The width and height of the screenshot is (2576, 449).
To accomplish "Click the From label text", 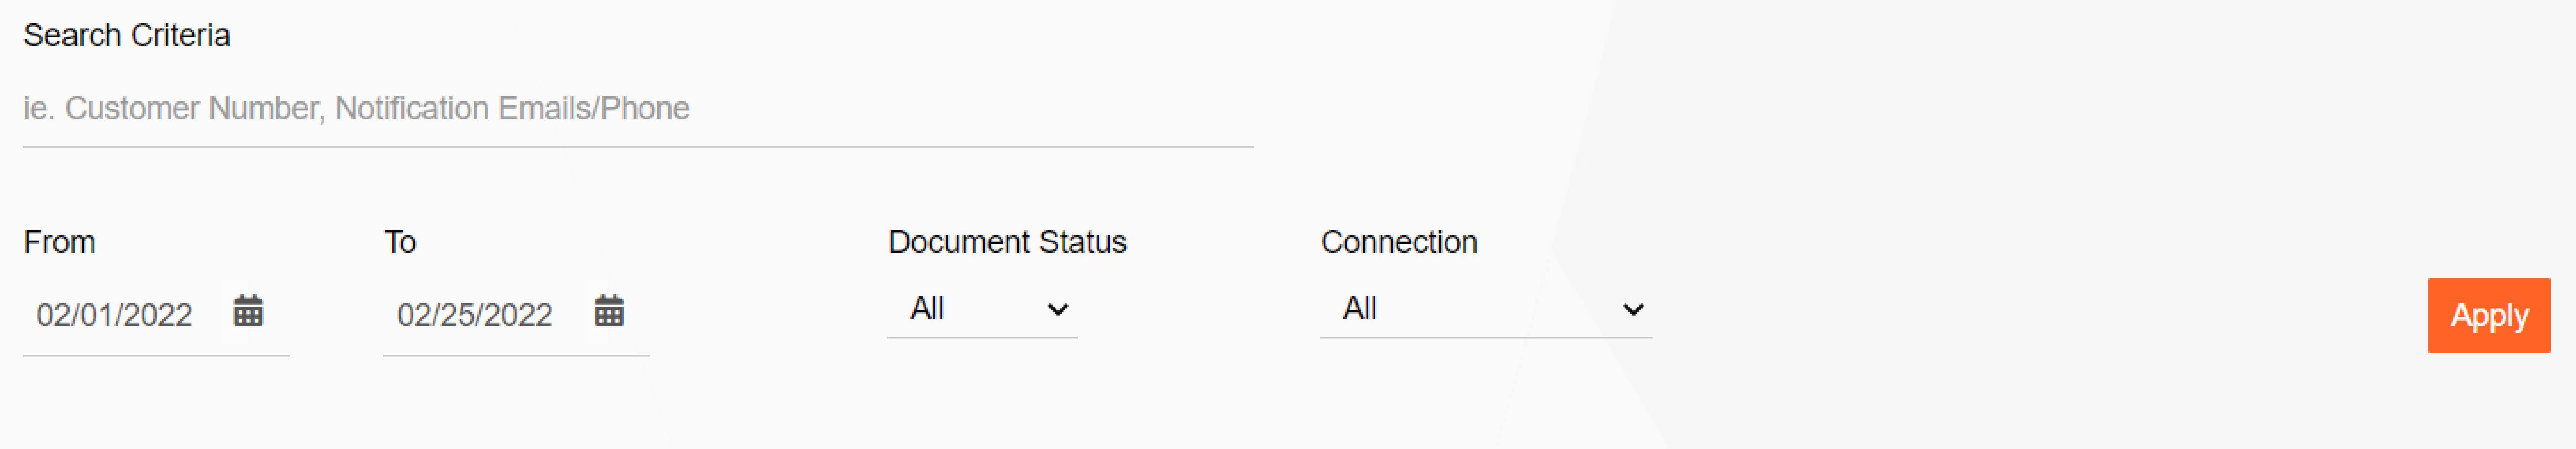I will point(59,242).
